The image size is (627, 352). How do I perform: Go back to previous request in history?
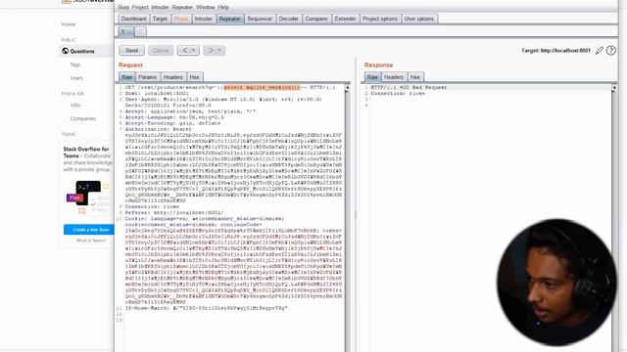[184, 50]
